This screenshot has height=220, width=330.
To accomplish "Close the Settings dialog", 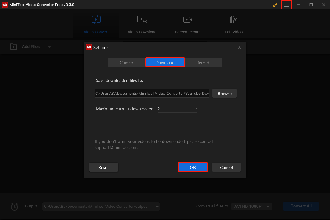I will [240, 47].
